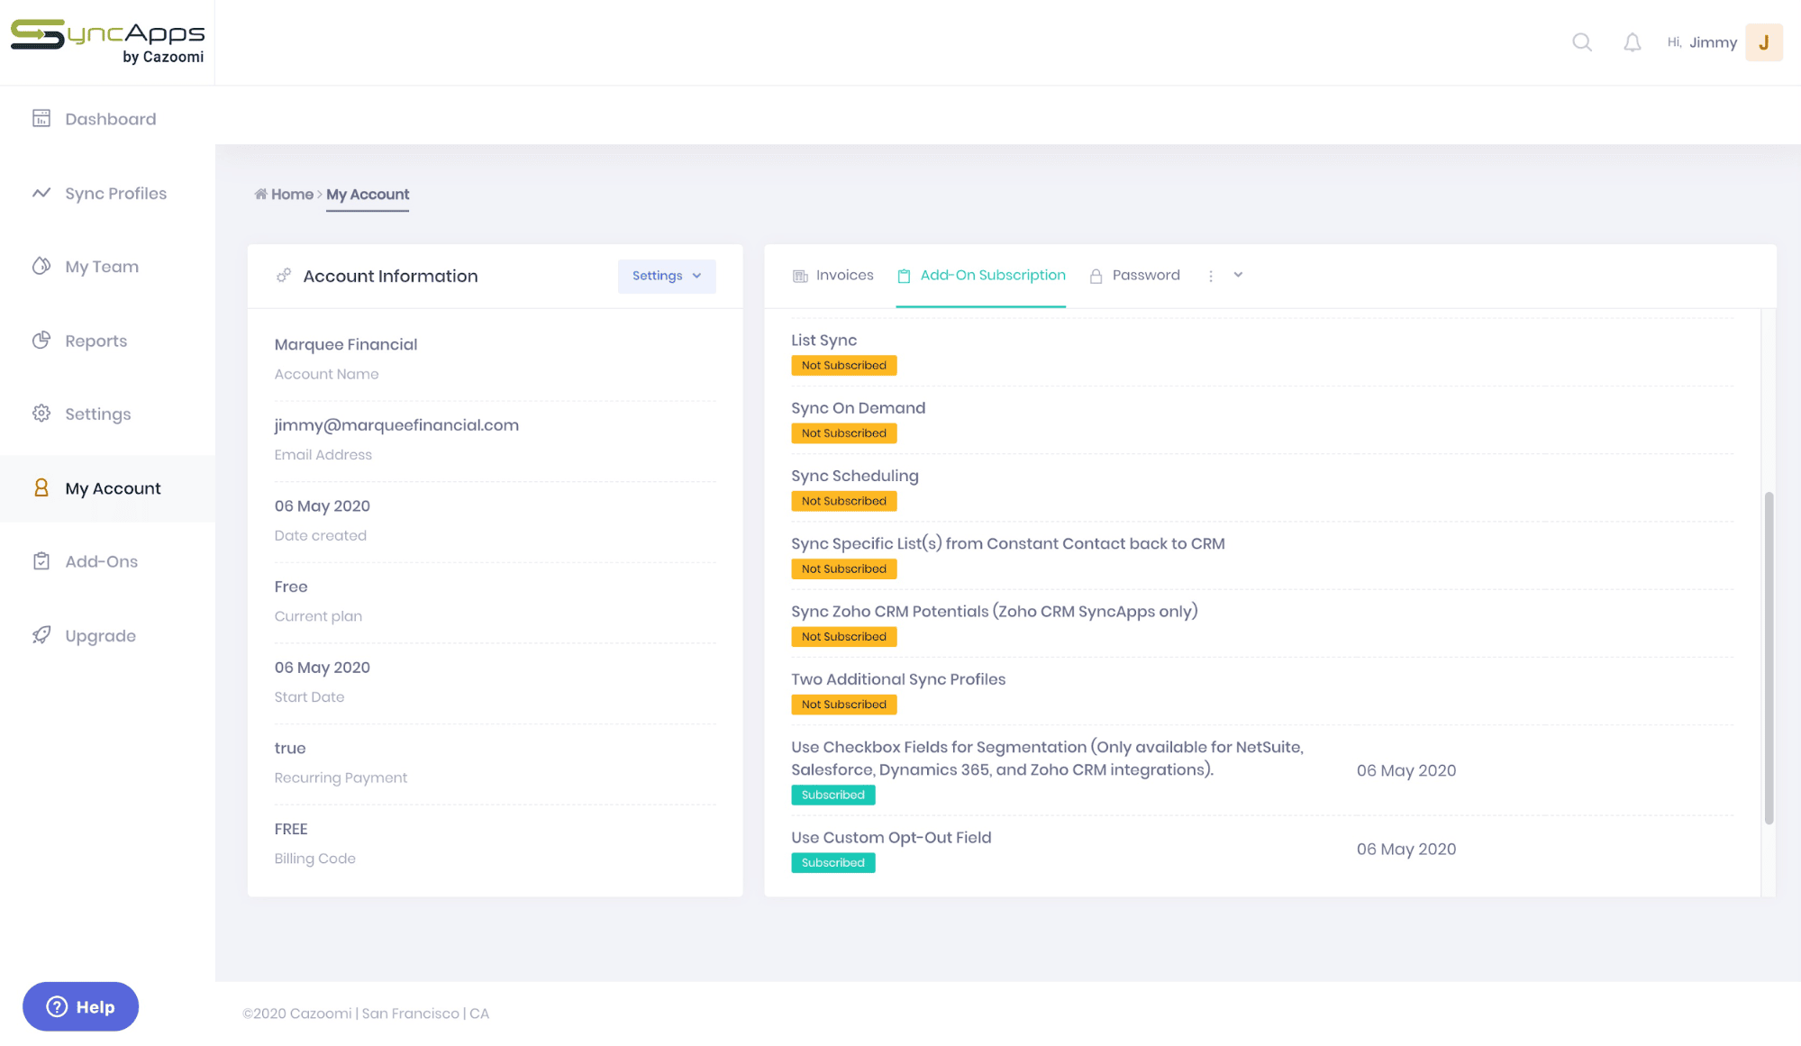
Task: Click Sync Specific List(s) from Constant Contact title
Action: (x=1007, y=543)
